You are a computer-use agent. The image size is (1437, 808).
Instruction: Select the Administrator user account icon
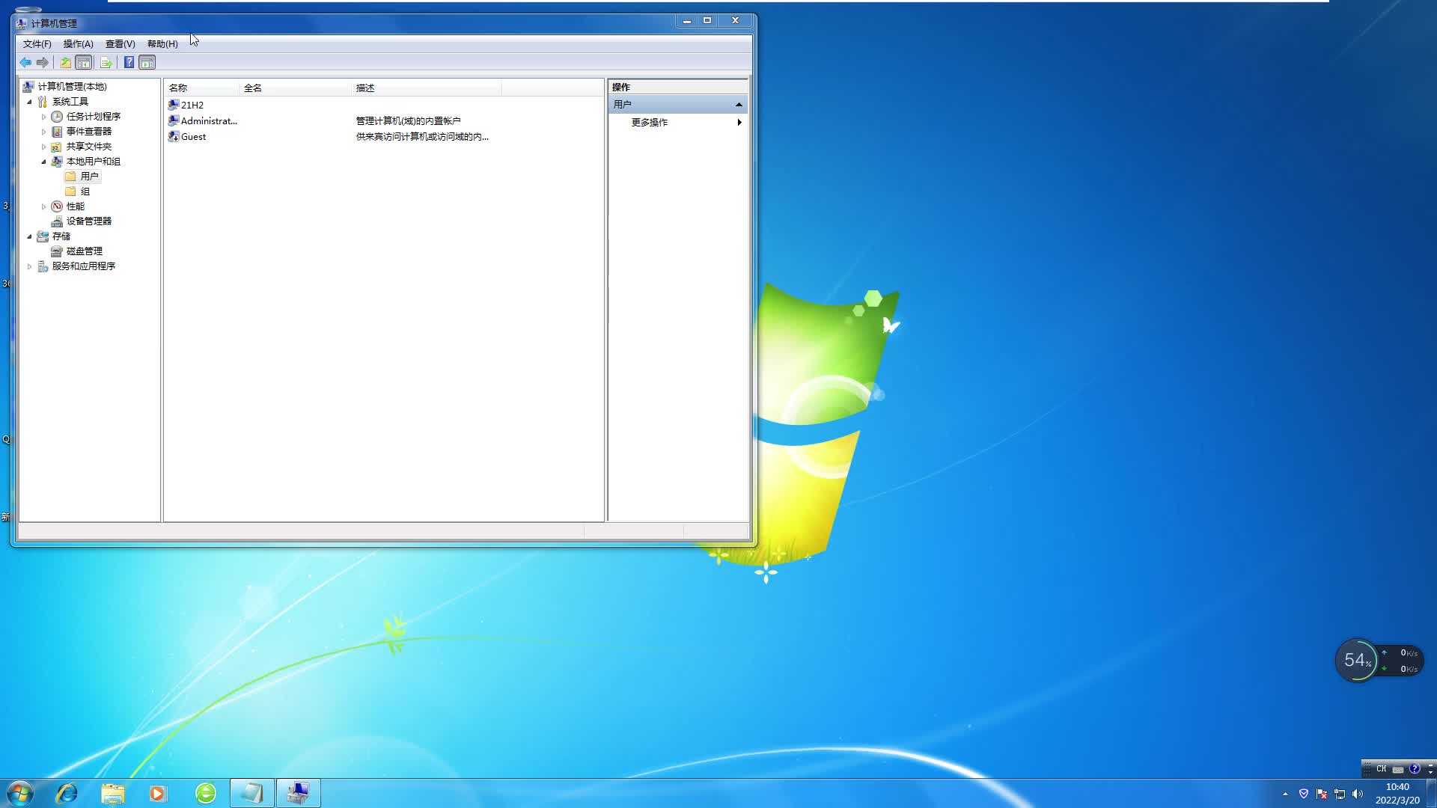(x=174, y=120)
